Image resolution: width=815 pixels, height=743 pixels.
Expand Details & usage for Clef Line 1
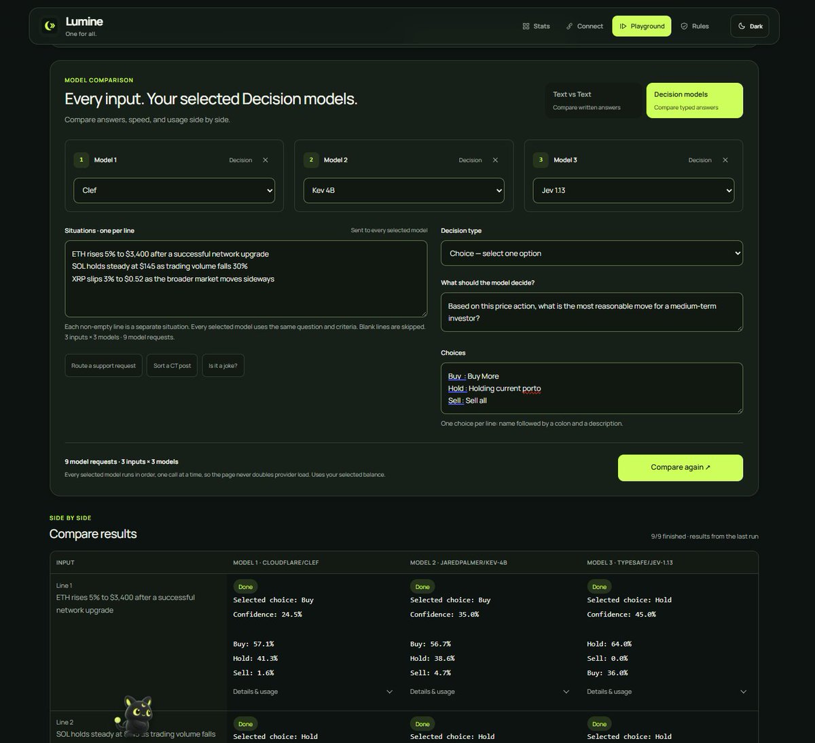[313, 691]
